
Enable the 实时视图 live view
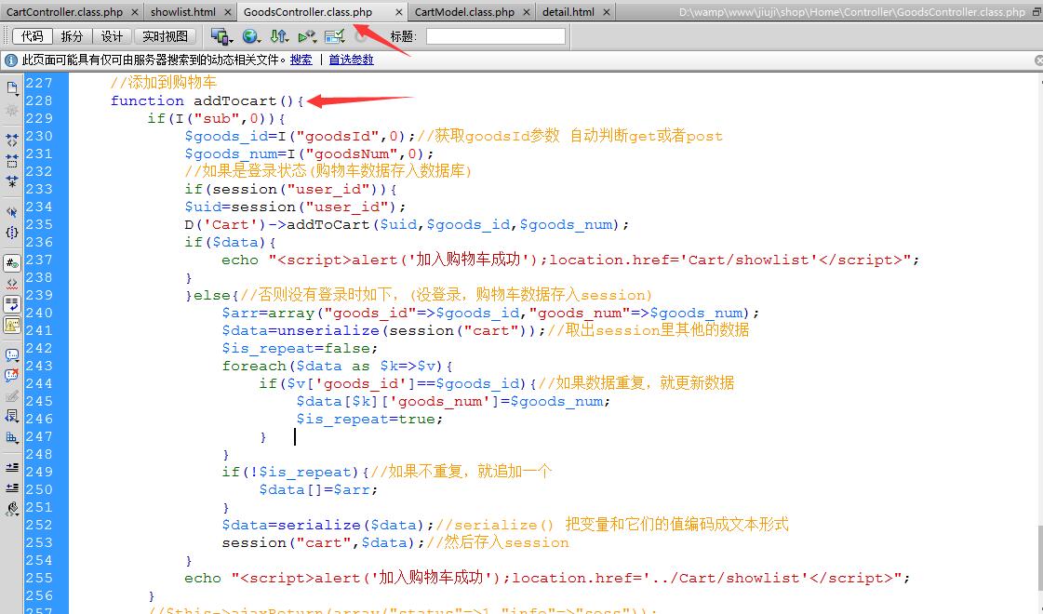coord(165,36)
